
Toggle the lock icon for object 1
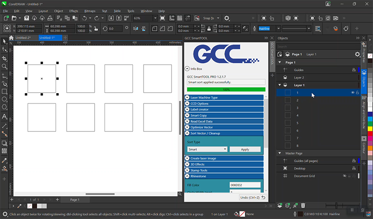(358, 93)
